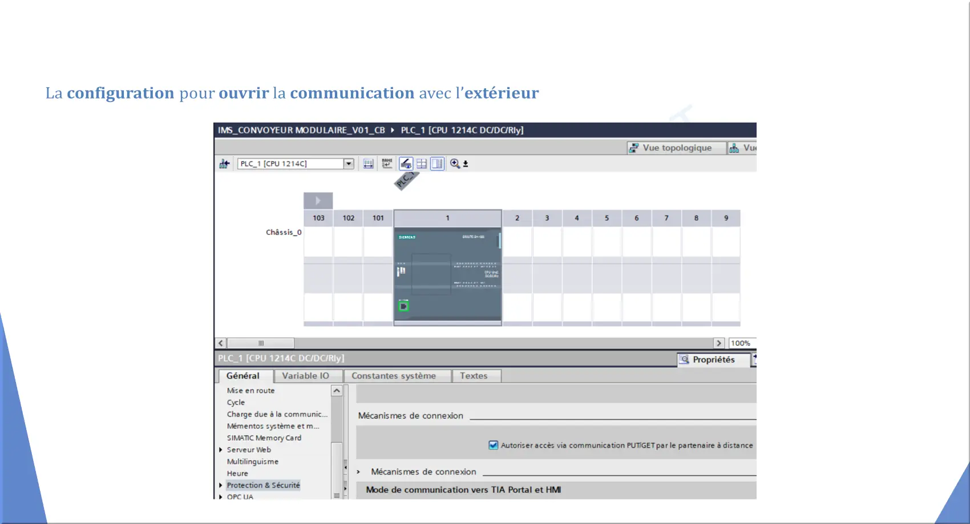Select rack slot header 9
The width and height of the screenshot is (970, 524).
point(726,218)
